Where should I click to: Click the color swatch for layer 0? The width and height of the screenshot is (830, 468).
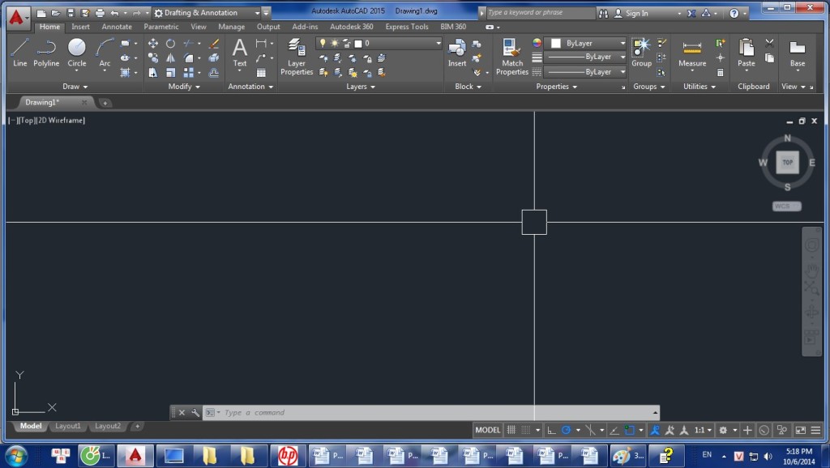[357, 43]
